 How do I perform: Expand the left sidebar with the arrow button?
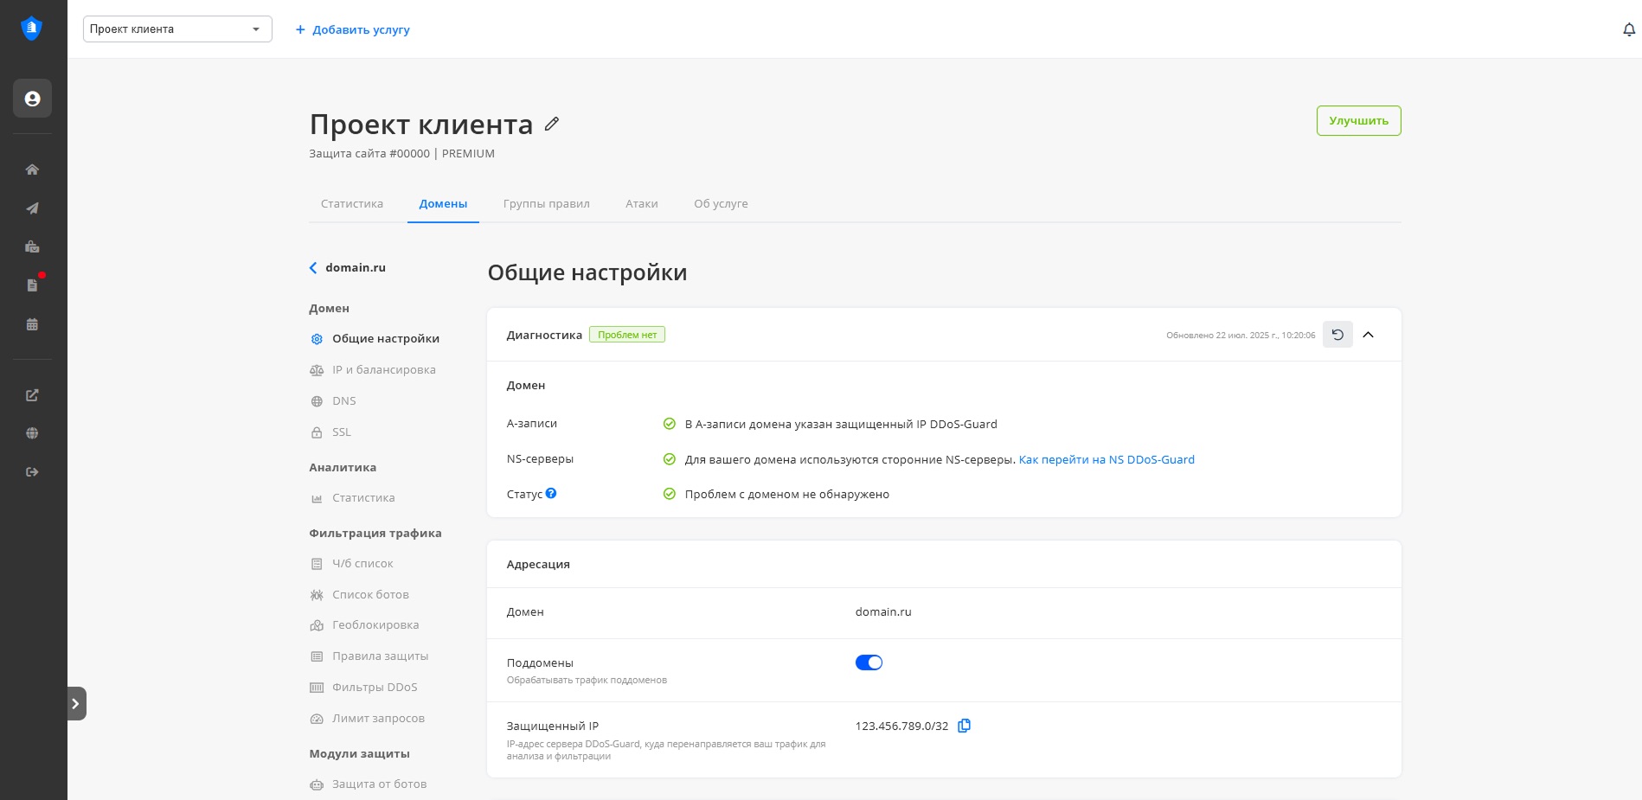[76, 703]
